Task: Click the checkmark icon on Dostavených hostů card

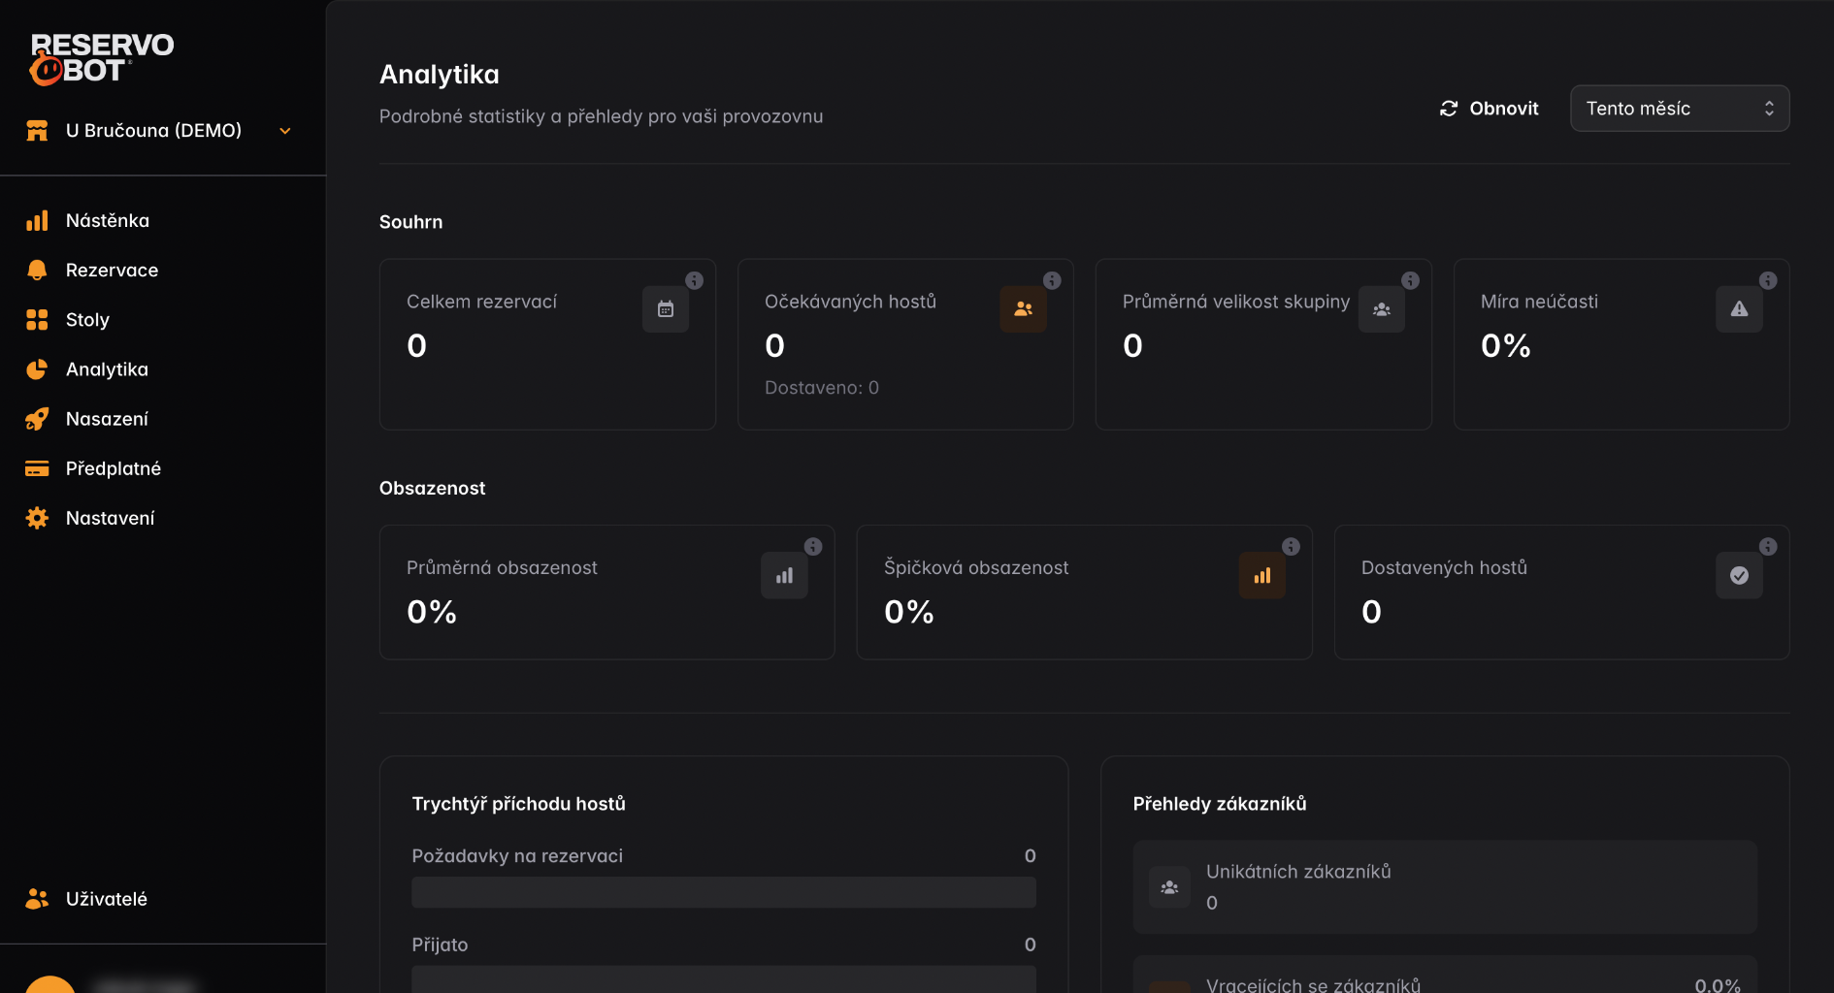Action: (1739, 575)
